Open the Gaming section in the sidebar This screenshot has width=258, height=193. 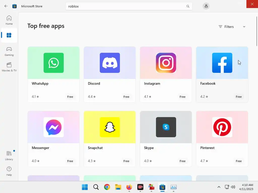click(x=9, y=51)
